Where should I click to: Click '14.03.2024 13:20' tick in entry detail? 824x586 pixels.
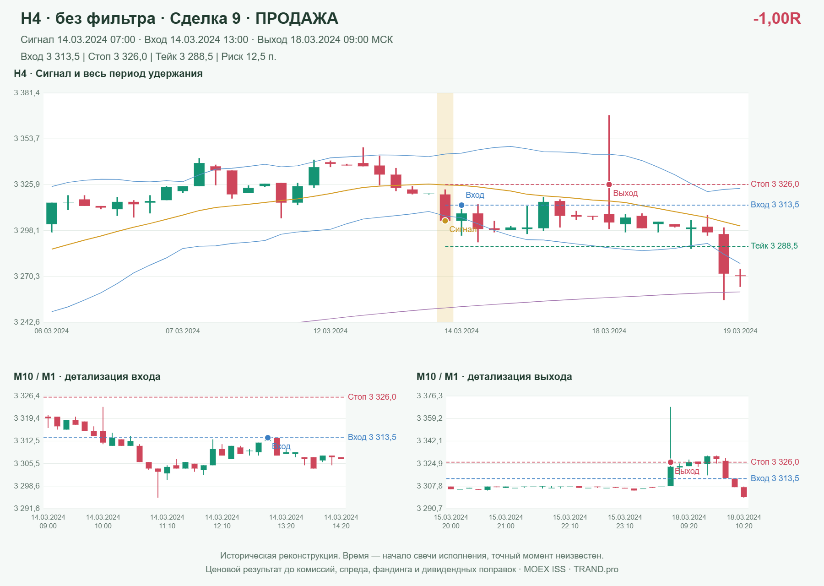(x=286, y=521)
